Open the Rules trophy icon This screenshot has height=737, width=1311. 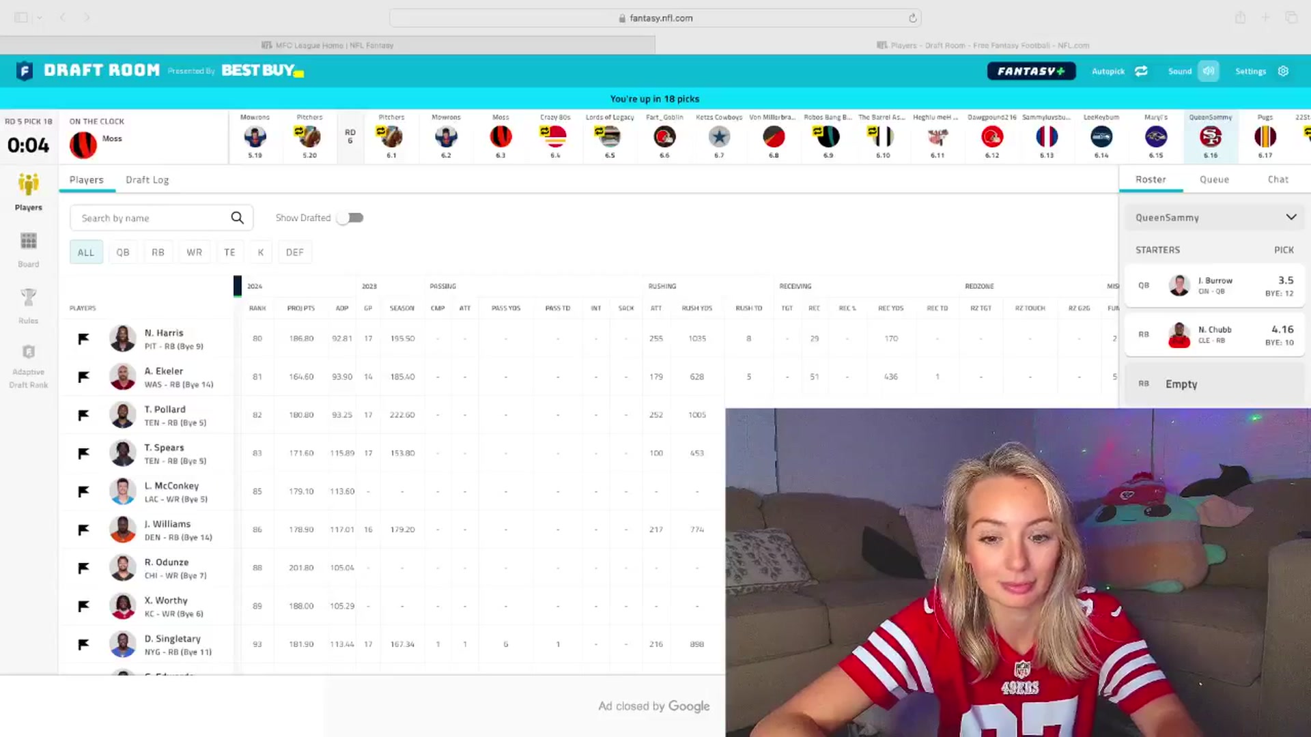(x=29, y=305)
